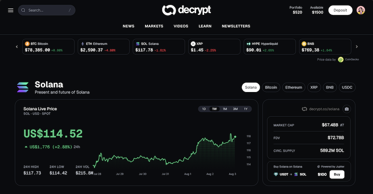
Task: Open BTC Bitcoin $78,385.00 ticker card
Action: click(48, 46)
